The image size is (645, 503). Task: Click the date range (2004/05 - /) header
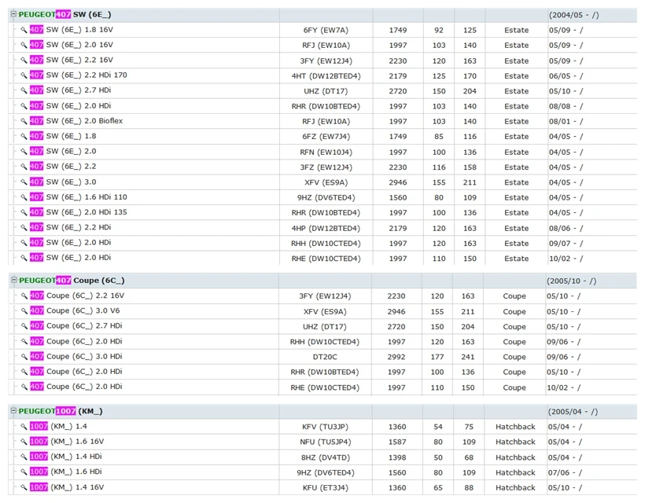point(574,15)
